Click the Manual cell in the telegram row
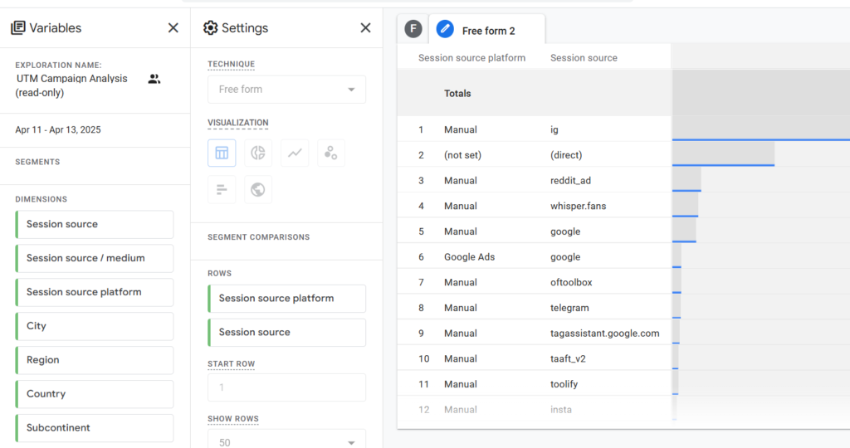Viewport: 850px width, 448px height. pyautogui.click(x=460, y=308)
